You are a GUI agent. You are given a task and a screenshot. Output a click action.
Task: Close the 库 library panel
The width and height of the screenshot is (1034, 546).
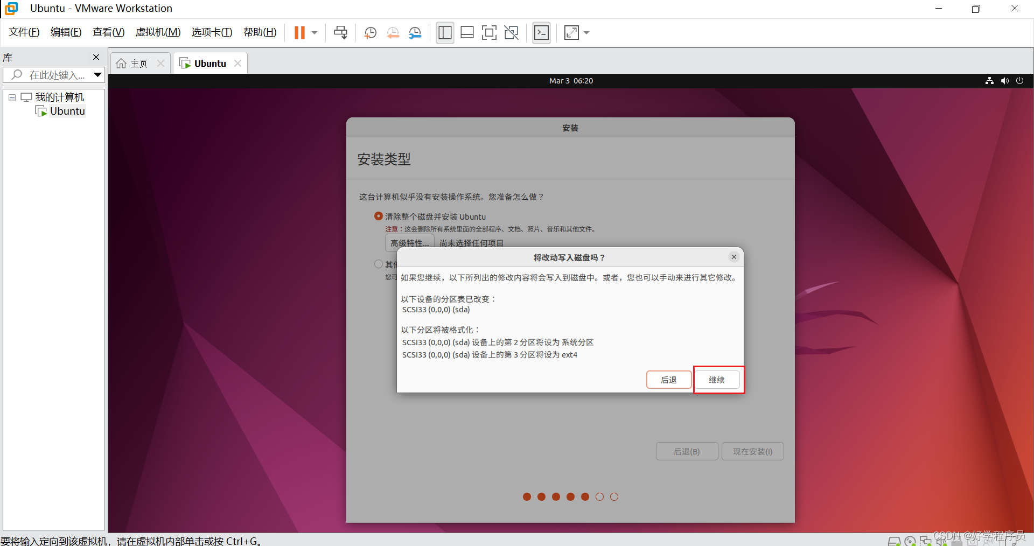point(96,57)
